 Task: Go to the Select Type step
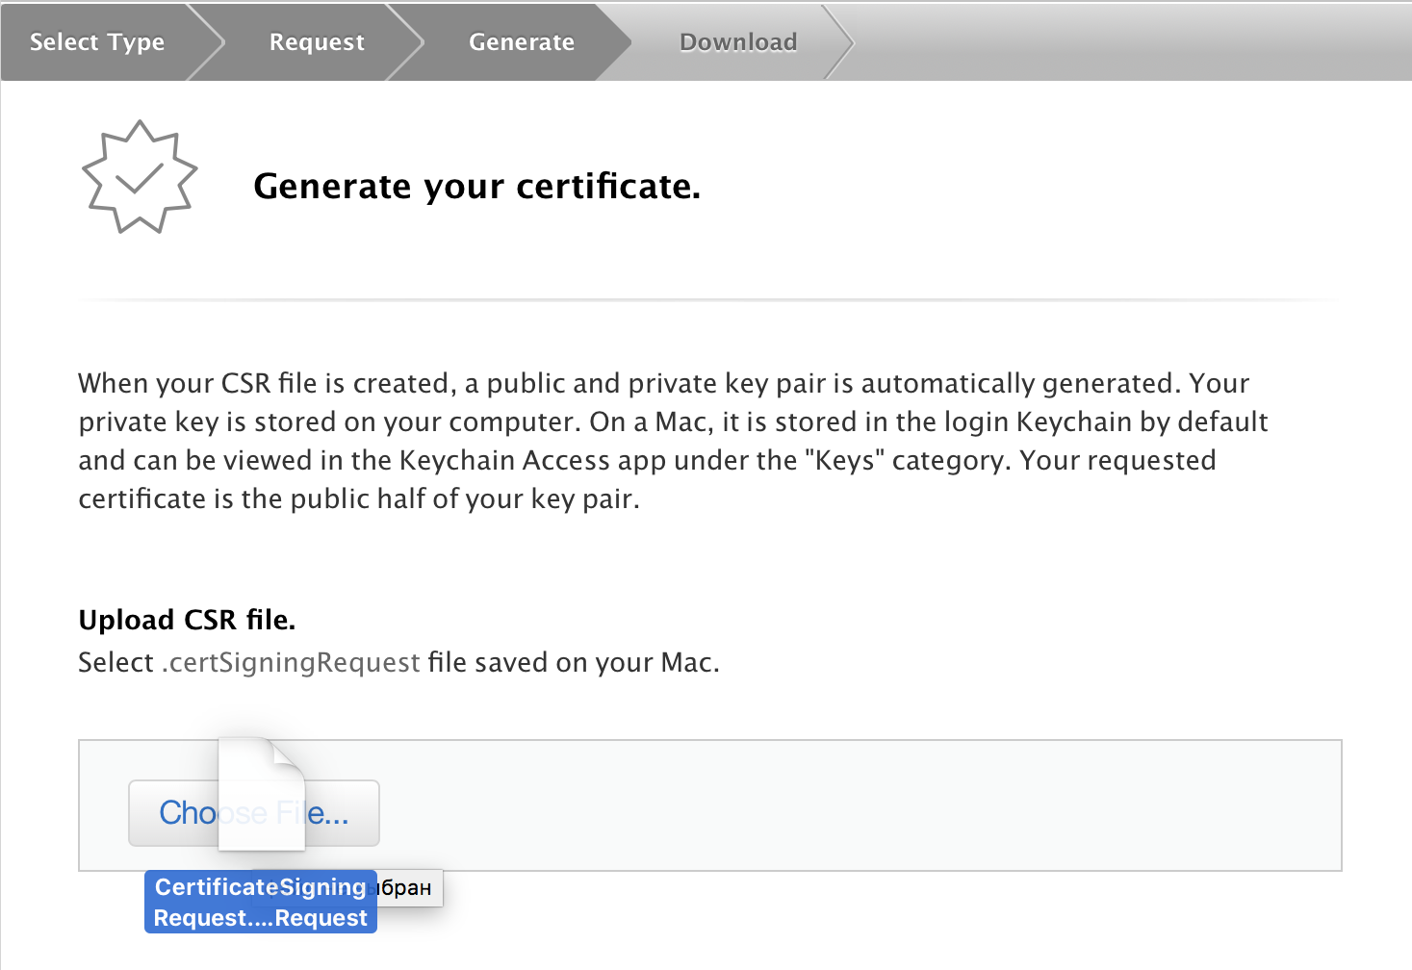[97, 42]
